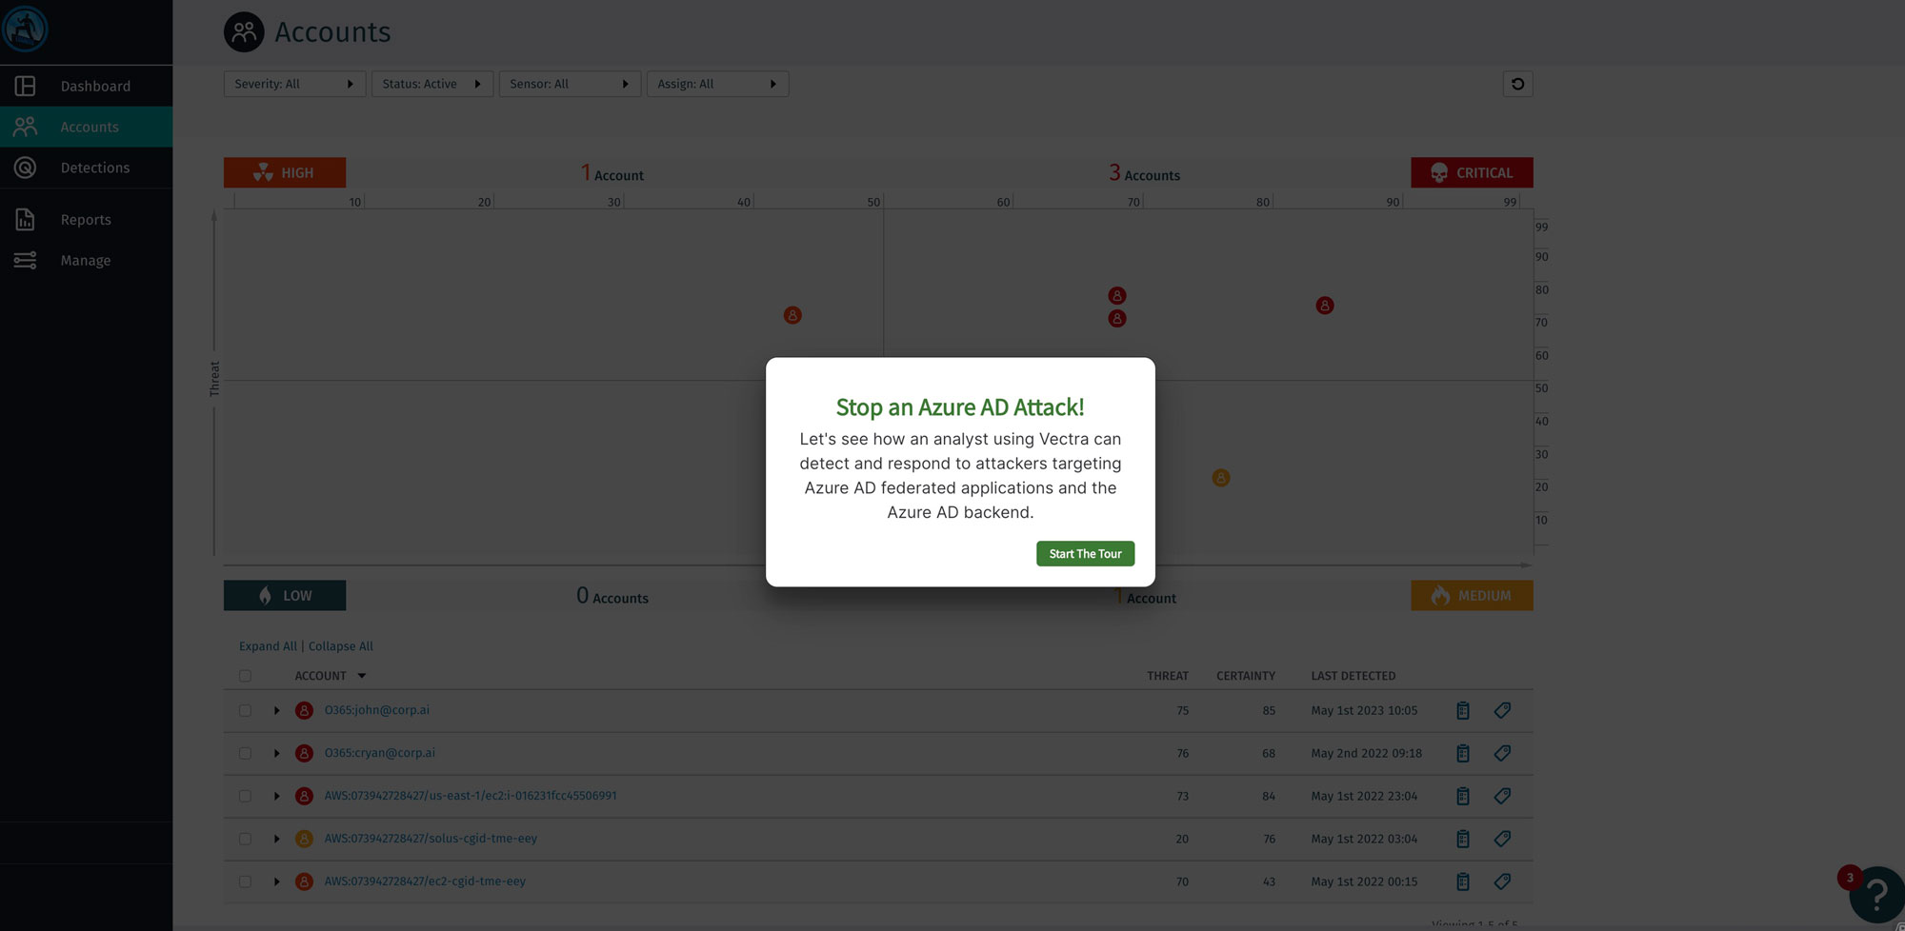
Task: Click orange account icon beside solus-cgid-tme-eey
Action: point(304,840)
